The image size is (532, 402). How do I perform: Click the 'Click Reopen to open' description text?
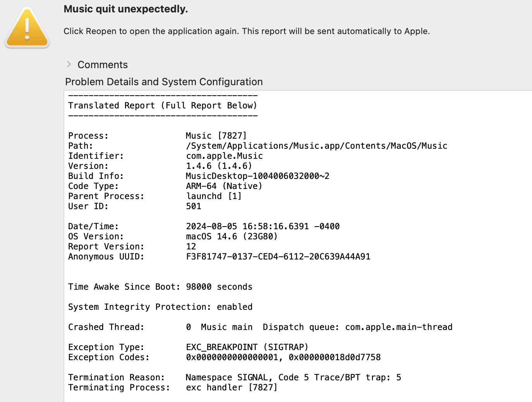[x=247, y=31]
